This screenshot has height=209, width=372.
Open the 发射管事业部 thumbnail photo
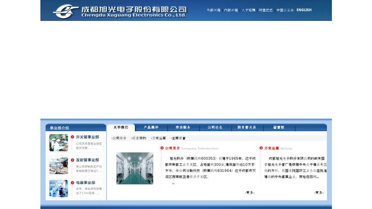[59, 165]
